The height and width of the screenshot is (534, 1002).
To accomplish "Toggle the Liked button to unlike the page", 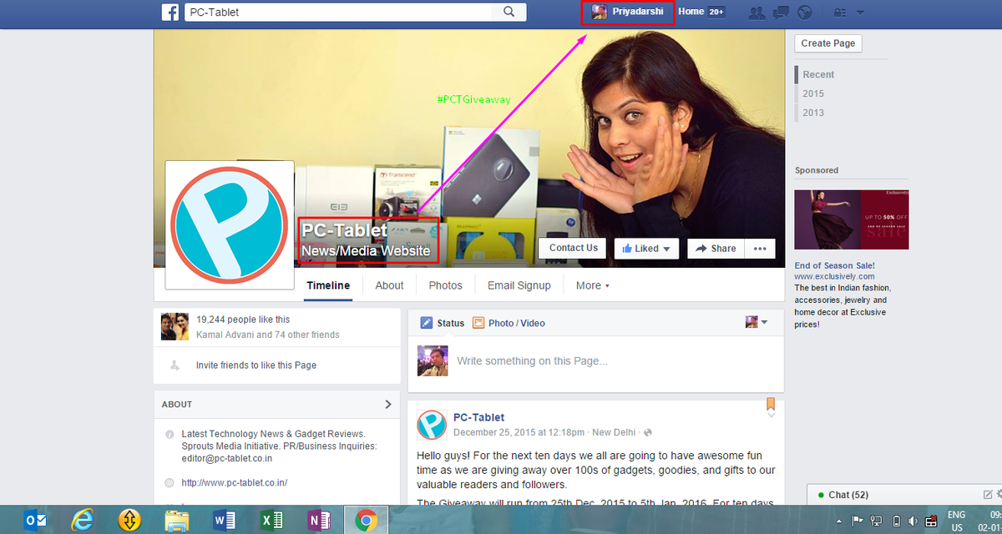I will pos(640,248).
